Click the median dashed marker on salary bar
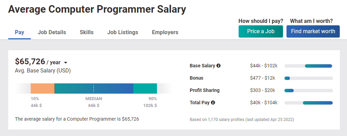Image resolution: width=347 pixels, height=136 pixels. click(94, 89)
